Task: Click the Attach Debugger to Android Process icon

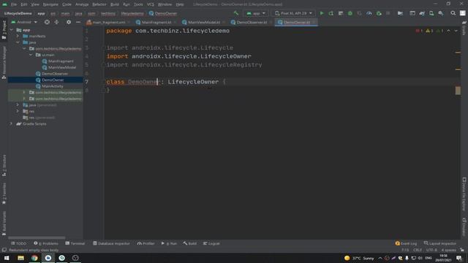Action: [379, 13]
